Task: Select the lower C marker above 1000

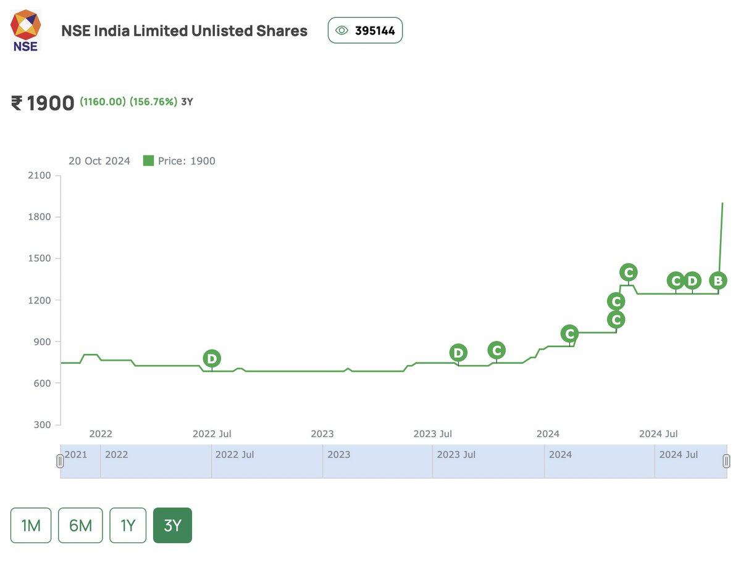Action: point(616,319)
